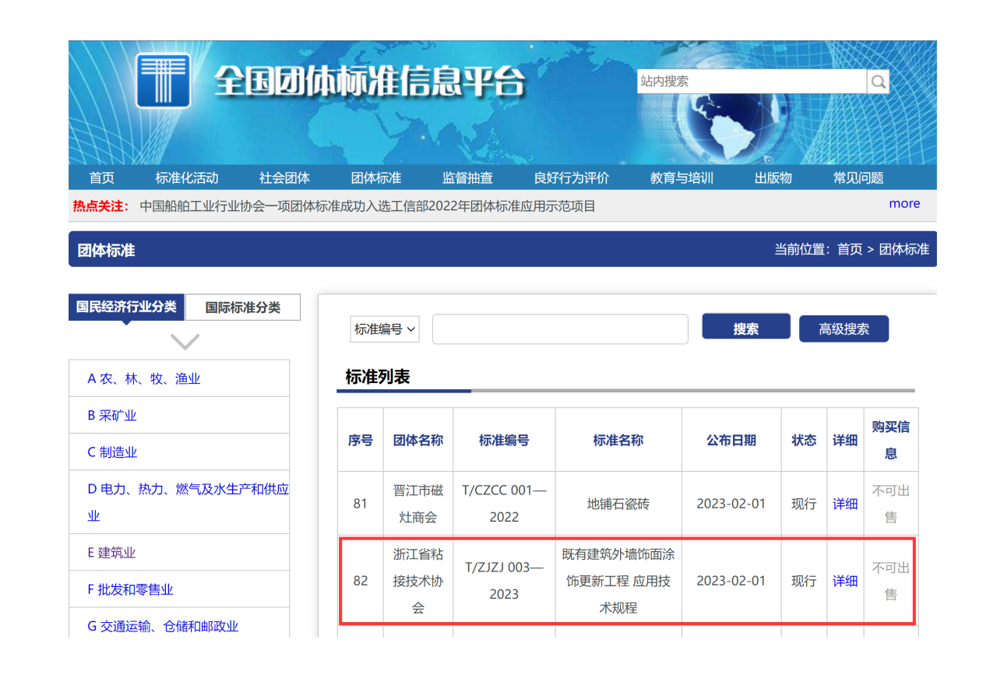Screen dimensions: 997x675
Task: Click the 标准编号 column header
Action: (504, 440)
